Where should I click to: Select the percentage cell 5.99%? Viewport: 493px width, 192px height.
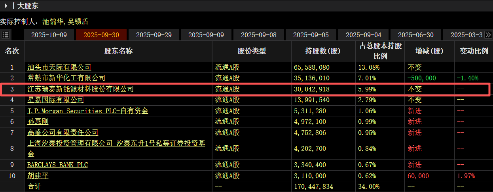click(x=367, y=89)
